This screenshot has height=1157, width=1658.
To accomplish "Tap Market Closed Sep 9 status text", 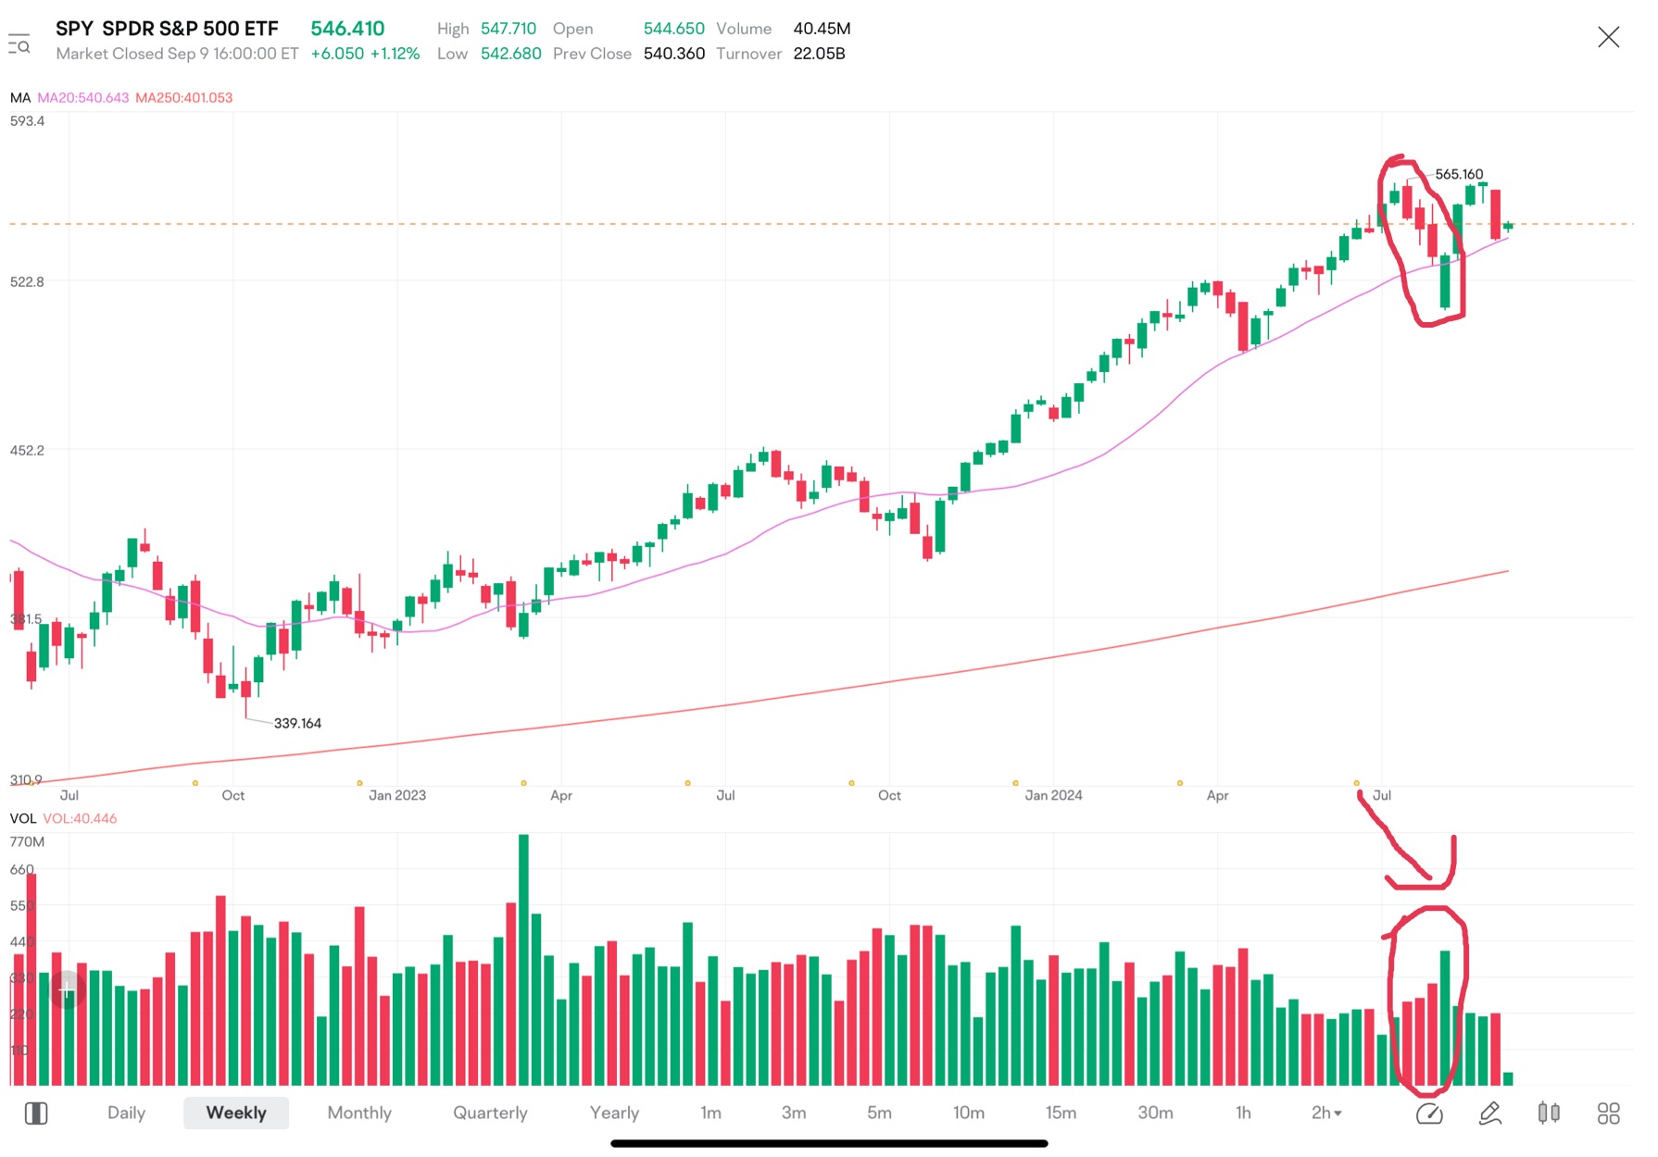I will point(177,54).
